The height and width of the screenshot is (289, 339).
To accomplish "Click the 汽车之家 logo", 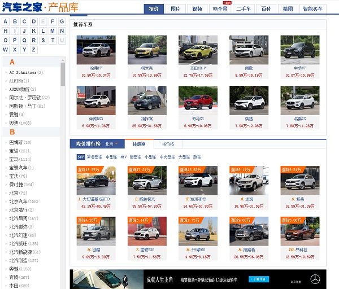I will [22, 7].
